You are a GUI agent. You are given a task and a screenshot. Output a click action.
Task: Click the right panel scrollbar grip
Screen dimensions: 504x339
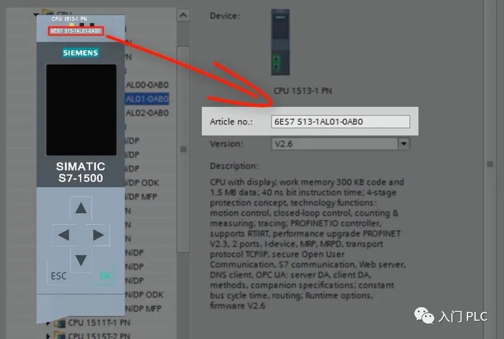pos(490,164)
